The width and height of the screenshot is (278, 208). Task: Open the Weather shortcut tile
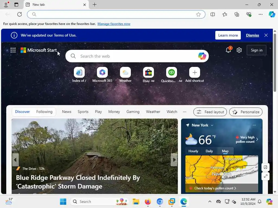pos(125,75)
